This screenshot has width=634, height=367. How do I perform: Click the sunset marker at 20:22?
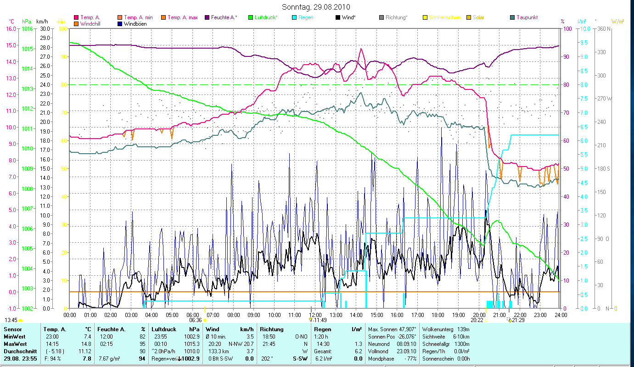[x=486, y=320]
